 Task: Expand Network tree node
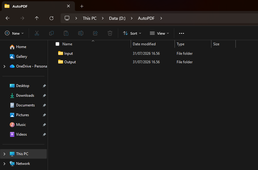(x=5, y=164)
